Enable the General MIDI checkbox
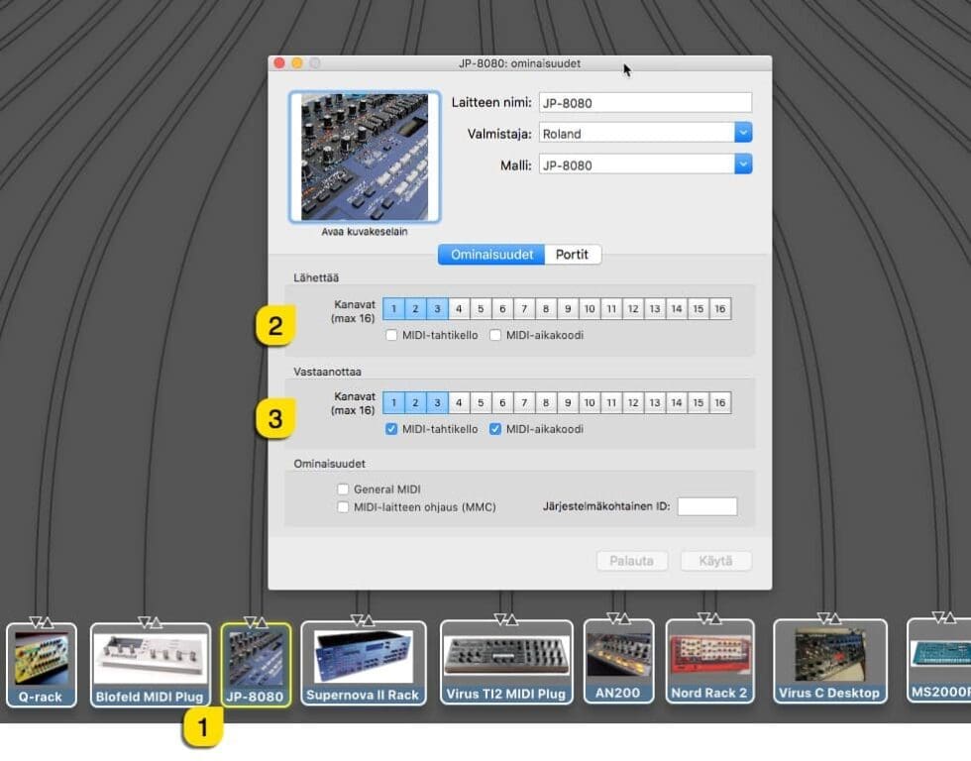The width and height of the screenshot is (971, 761). pyautogui.click(x=343, y=489)
